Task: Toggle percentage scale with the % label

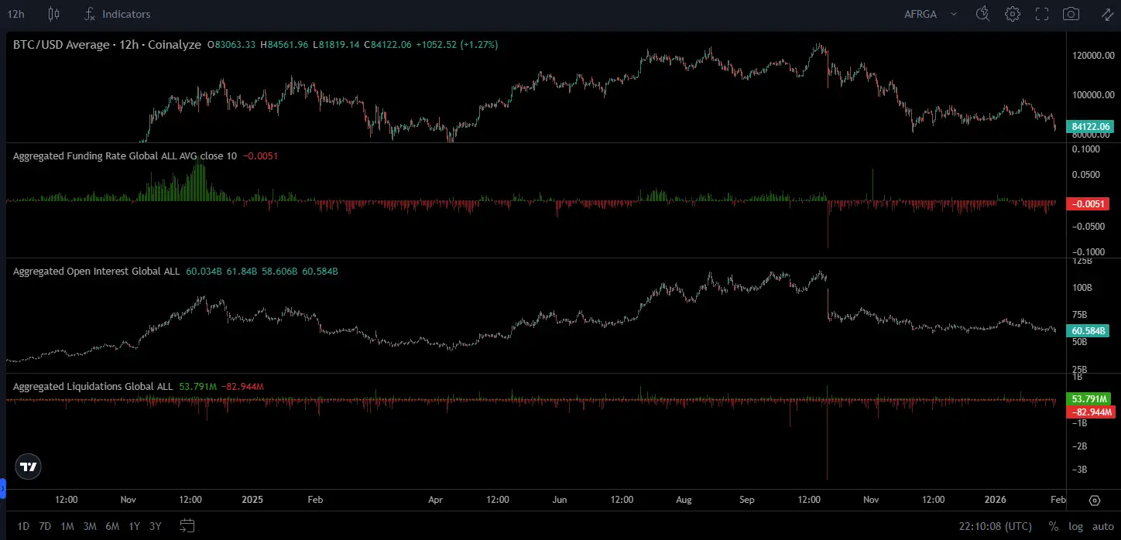Action: pyautogui.click(x=1054, y=525)
